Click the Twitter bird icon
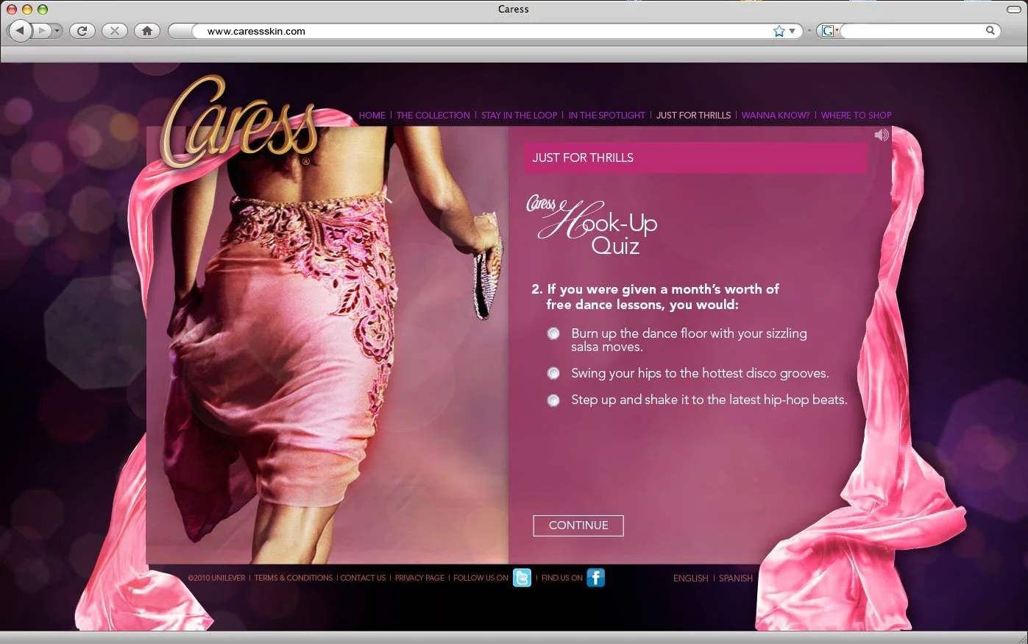The height and width of the screenshot is (644, 1028). [x=522, y=578]
